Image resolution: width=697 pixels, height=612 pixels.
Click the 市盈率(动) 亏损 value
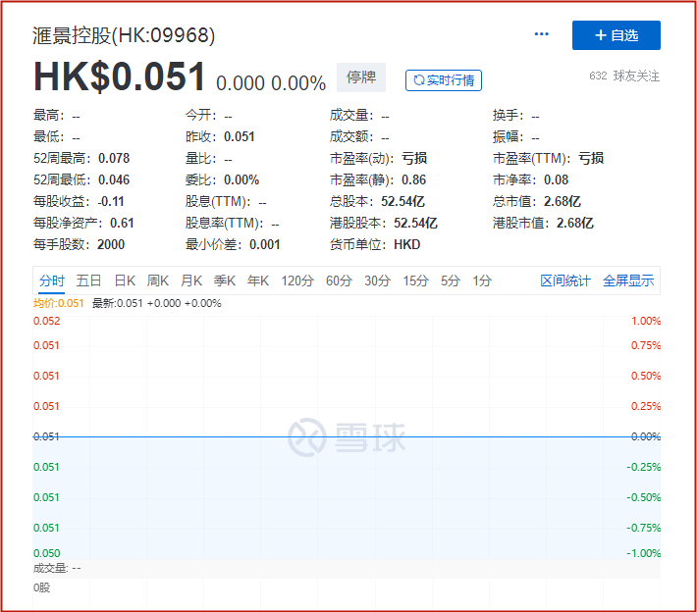point(414,158)
